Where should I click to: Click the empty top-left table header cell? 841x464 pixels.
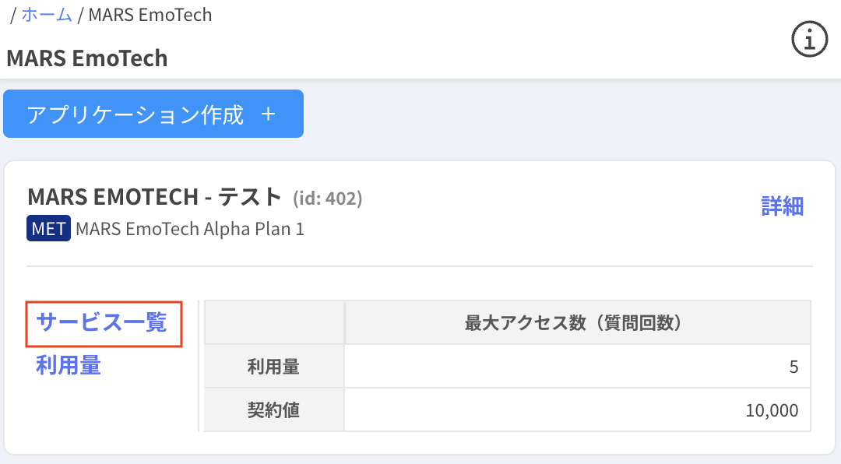pos(273,323)
